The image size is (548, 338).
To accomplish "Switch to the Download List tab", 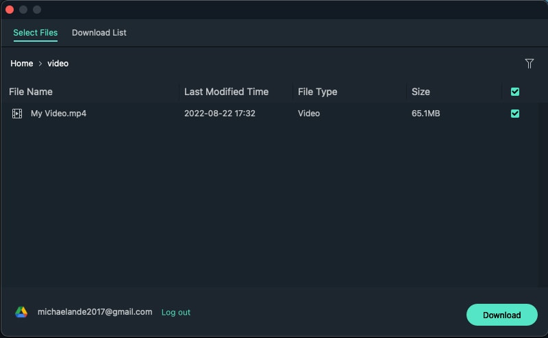I will pos(99,33).
